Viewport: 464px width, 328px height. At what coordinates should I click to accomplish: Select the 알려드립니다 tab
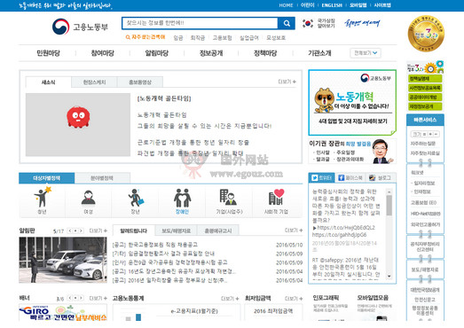(133, 230)
